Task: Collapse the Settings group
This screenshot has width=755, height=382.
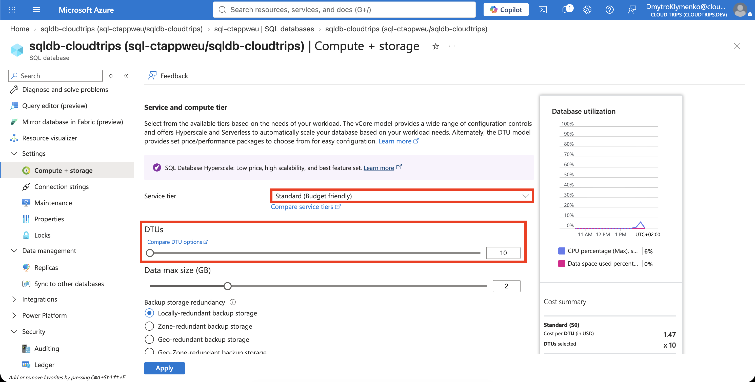Action: click(14, 154)
